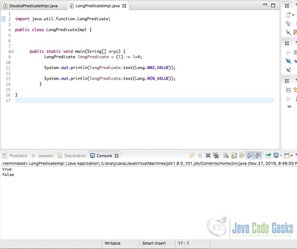
Task: Click the Smart Insert status bar field
Action: (154, 243)
